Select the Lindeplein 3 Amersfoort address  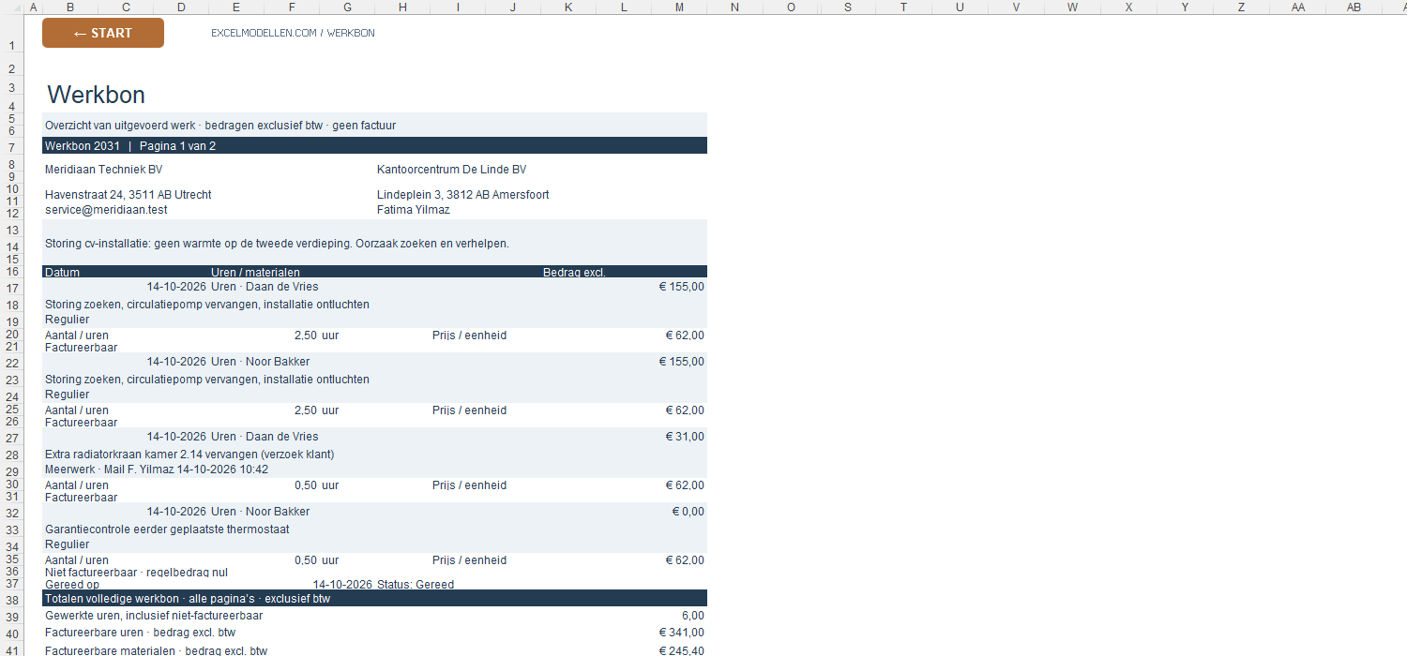point(462,195)
